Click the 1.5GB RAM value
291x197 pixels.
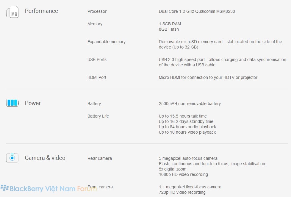pyautogui.click(x=170, y=24)
